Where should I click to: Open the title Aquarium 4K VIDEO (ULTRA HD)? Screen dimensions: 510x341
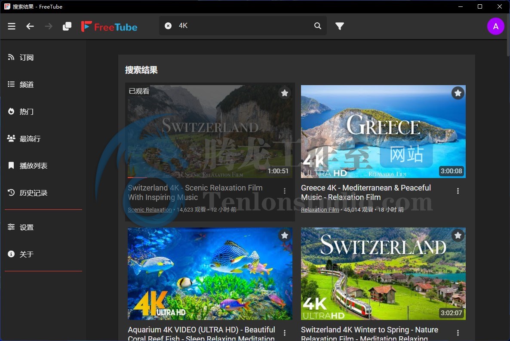coord(201,333)
